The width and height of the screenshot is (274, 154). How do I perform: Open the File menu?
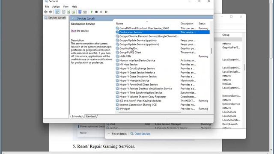(47, 7)
